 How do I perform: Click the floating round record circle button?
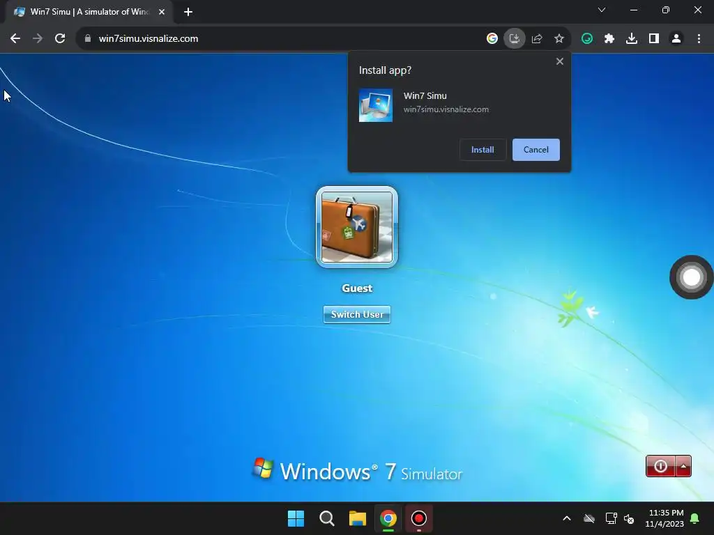pos(691,277)
